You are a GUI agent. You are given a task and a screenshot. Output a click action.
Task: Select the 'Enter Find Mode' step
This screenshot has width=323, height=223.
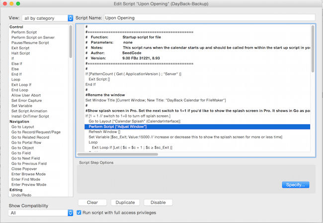26,179
